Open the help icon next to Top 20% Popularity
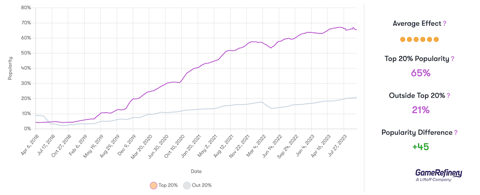The width and height of the screenshot is (480, 195). (453, 59)
